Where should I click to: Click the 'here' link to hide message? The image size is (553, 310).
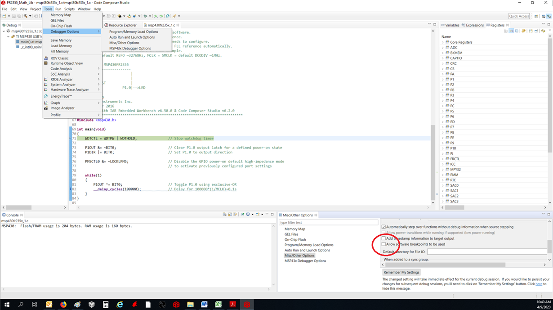(x=539, y=284)
